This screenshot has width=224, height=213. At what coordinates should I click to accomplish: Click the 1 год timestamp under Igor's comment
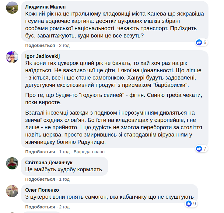click(64, 152)
